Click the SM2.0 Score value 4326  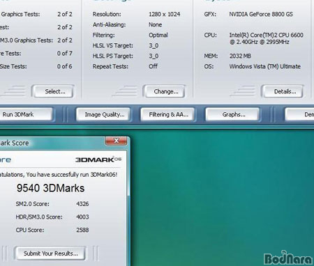pyautogui.click(x=82, y=204)
